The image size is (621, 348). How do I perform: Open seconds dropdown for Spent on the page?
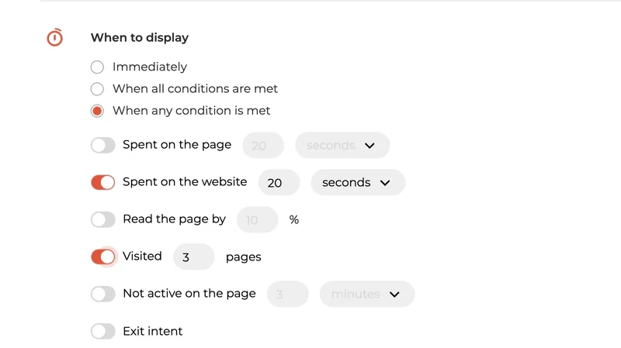[342, 145]
